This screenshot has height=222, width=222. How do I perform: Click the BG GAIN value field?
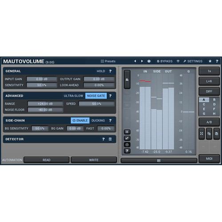coord(75,128)
